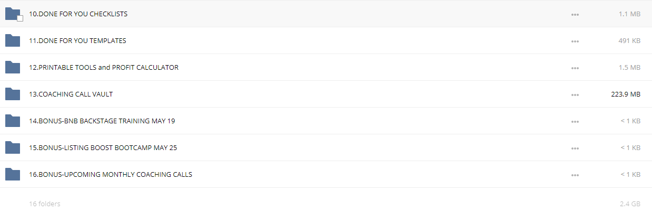The image size is (652, 223).
Task: Click the folder icon beside 12.PRINTABLE TOOLS
Action: [x=12, y=67]
